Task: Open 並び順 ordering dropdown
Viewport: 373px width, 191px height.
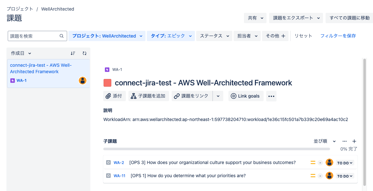Action: [325, 141]
